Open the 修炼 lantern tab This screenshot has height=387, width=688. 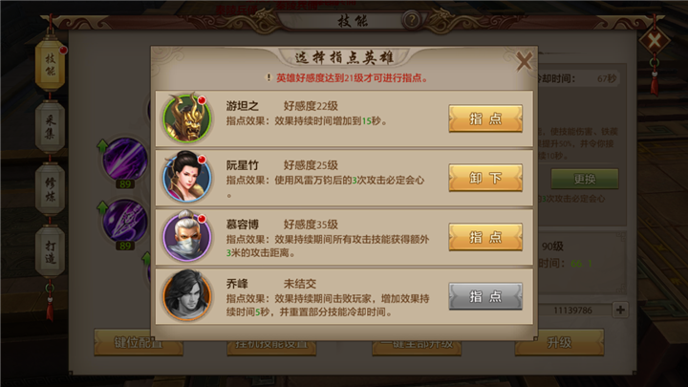click(50, 189)
